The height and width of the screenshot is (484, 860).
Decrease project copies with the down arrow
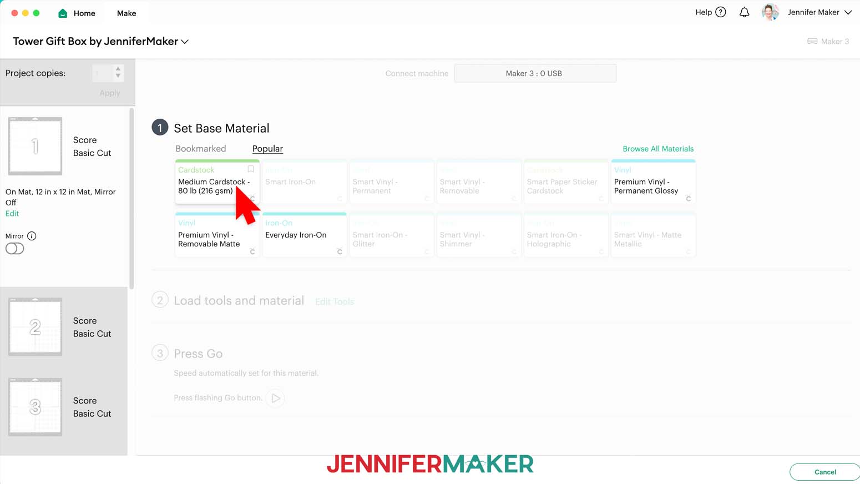point(118,76)
